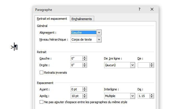Click the help question mark icon
Screen dimensions: 171x109
(139, 9)
